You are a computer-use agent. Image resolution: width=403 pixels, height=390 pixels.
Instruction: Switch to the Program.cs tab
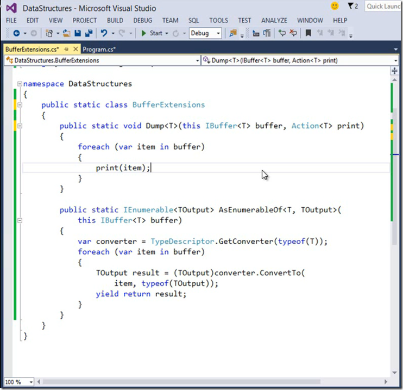99,49
